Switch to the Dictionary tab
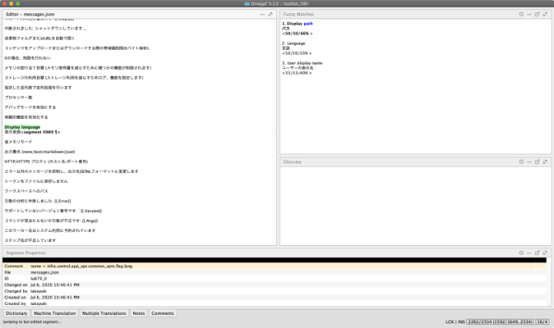Screen dimensions: 554x328 [x=17, y=313]
